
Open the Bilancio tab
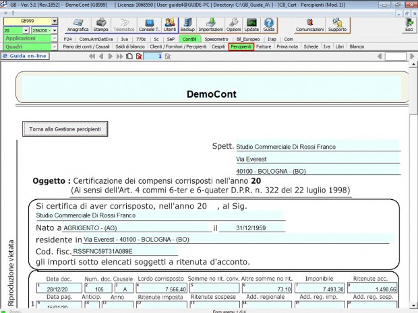click(357, 46)
